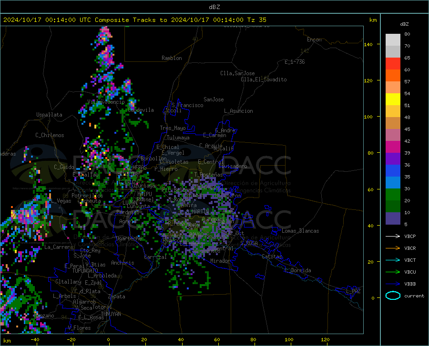
Task: Click the Zapata map label
Action: tap(117, 297)
